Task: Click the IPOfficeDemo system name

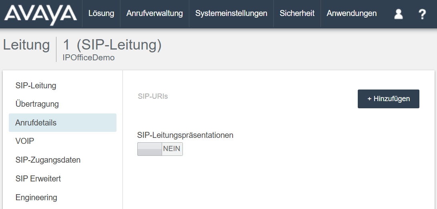Action: (89, 58)
